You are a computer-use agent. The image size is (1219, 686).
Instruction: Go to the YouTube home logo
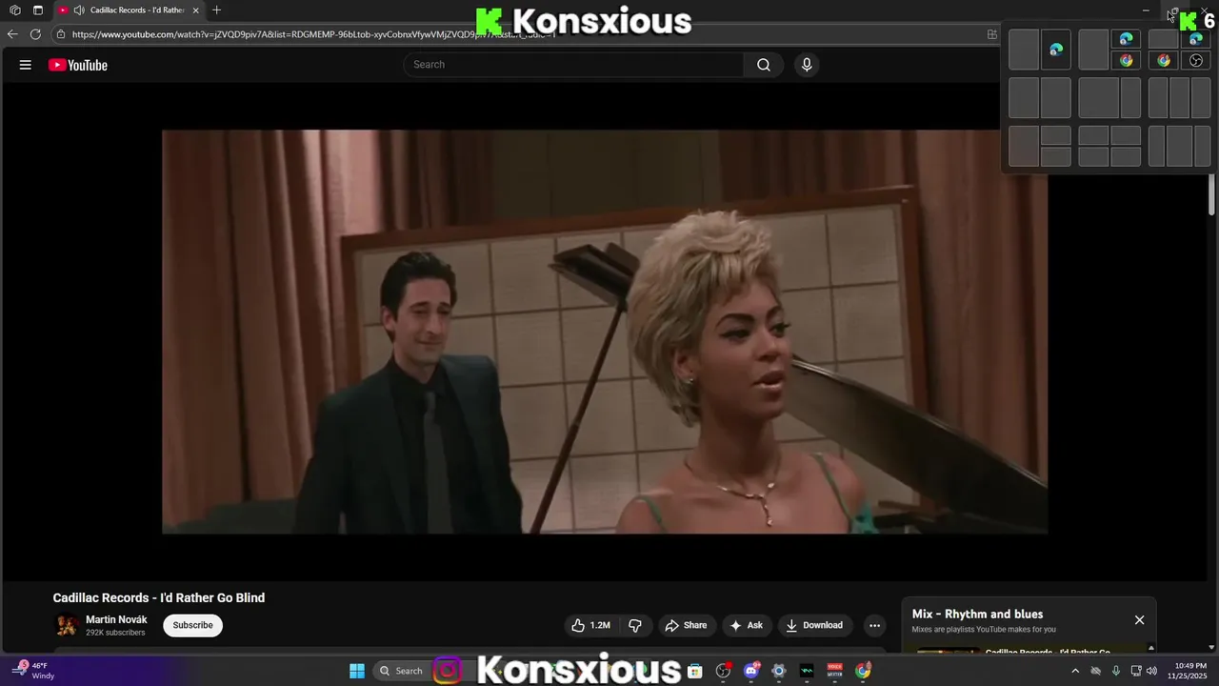pyautogui.click(x=78, y=65)
